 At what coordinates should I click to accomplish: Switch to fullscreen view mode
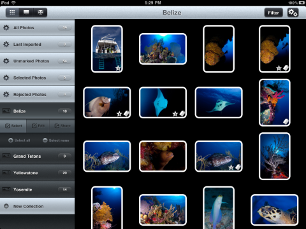[40, 13]
